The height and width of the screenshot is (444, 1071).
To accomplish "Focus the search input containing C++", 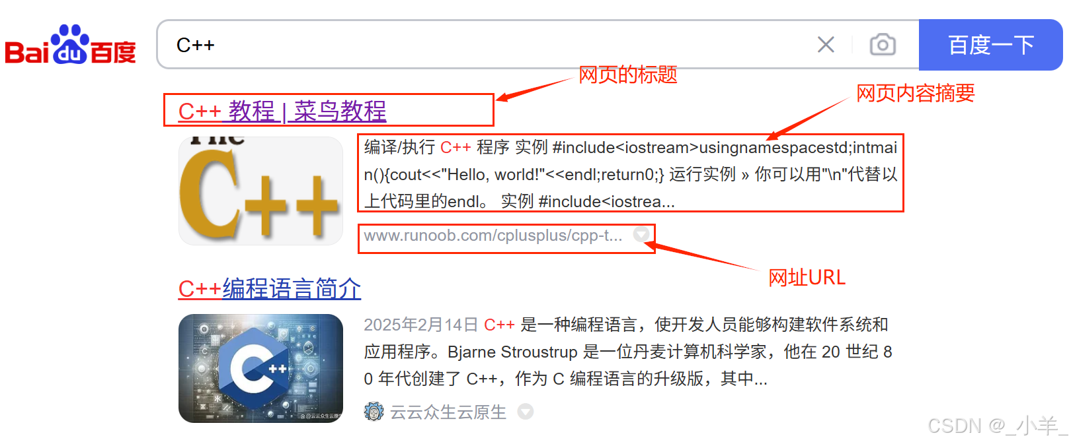I will (x=489, y=45).
